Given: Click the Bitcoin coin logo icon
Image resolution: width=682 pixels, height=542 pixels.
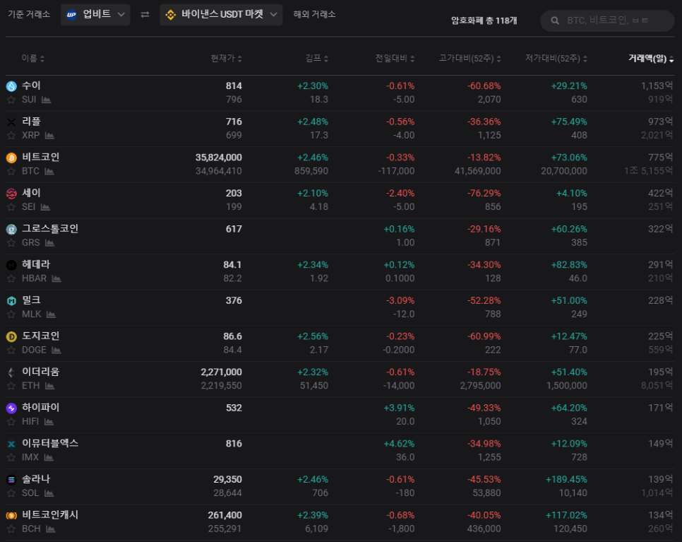Looking at the screenshot, I should (11, 158).
